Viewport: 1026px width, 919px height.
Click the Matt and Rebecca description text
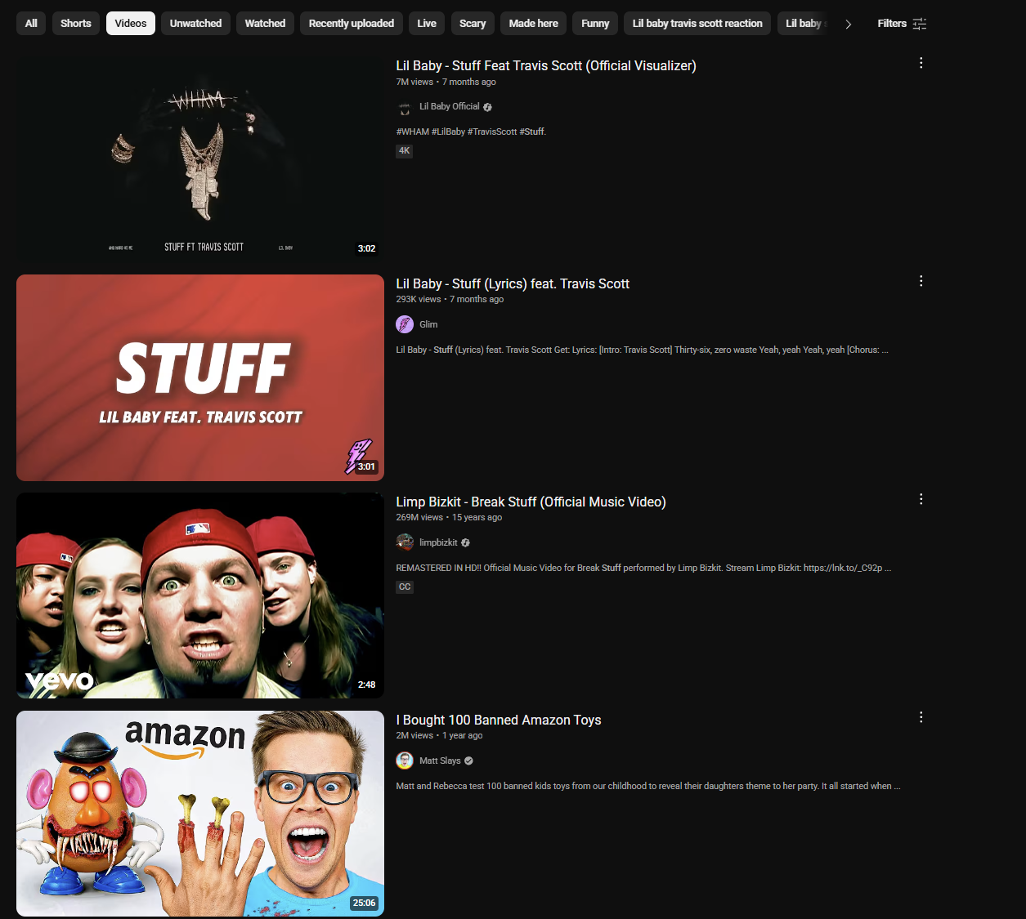coord(648,786)
